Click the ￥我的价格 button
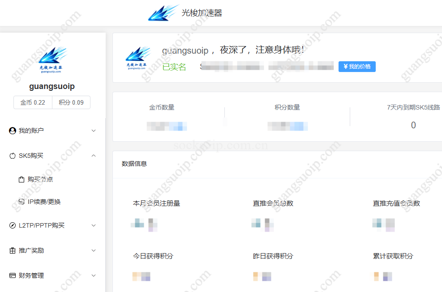This screenshot has width=442, height=292. (x=356, y=66)
